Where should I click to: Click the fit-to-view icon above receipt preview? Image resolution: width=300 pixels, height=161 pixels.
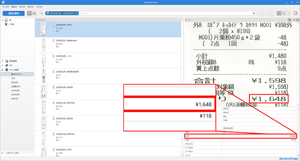tap(290, 20)
